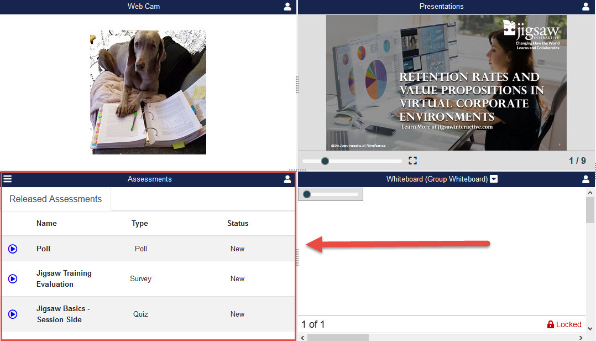Start the Jigsaw Training Evaluation survey
This screenshot has height=341, width=596.
click(13, 279)
